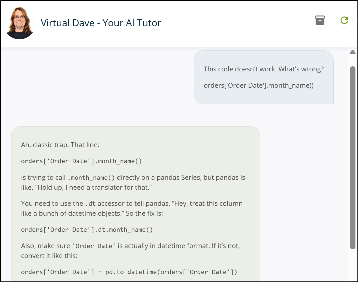
Task: Click the 'Virtual Dave - Your AI Tutor' title
Action: [x=101, y=23]
